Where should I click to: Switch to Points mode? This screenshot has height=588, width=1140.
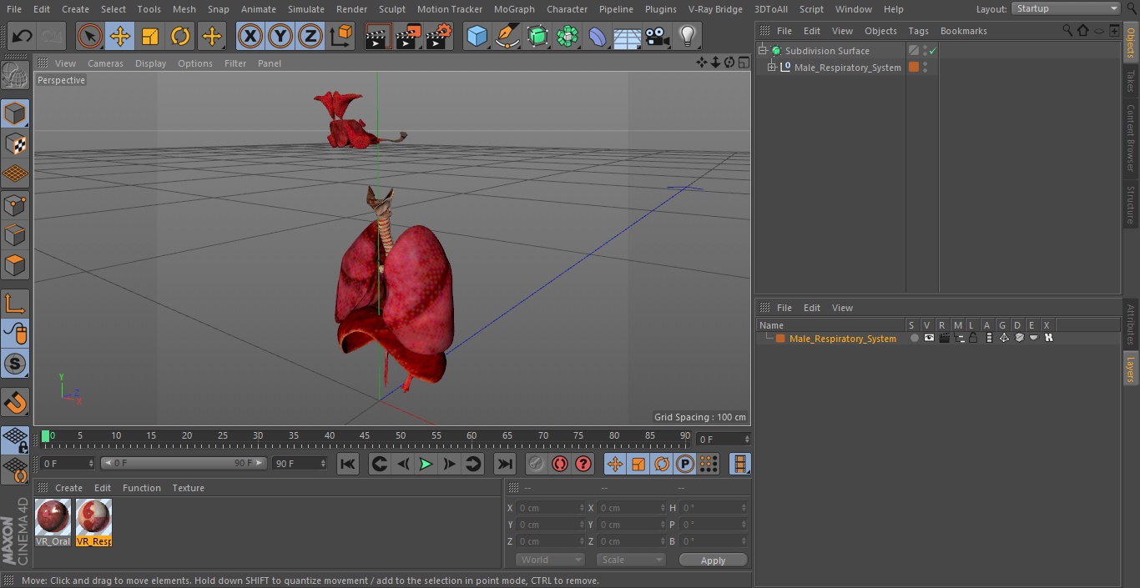point(15,204)
